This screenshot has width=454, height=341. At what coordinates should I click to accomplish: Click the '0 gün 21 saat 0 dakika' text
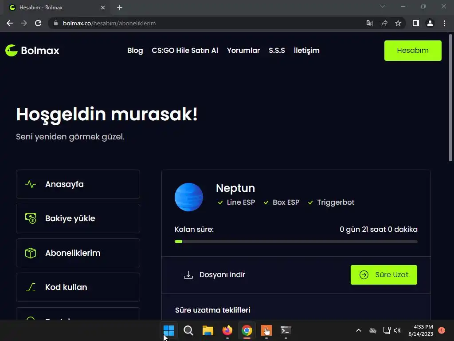379,230
